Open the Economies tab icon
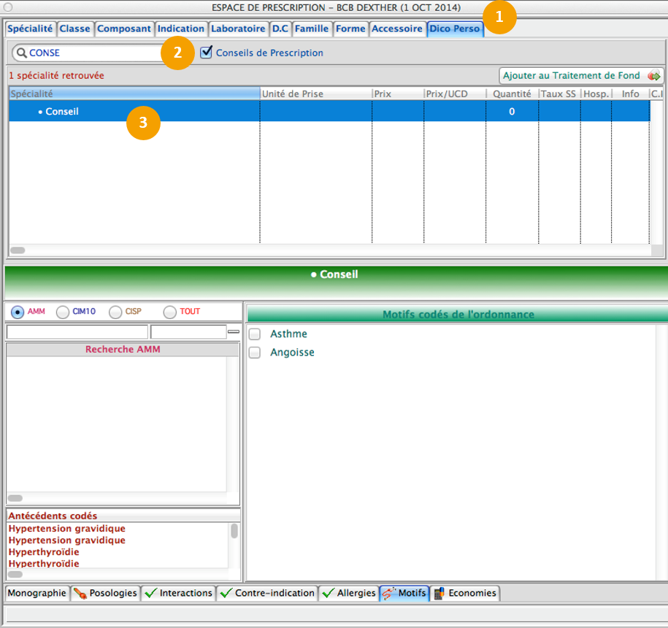 click(x=439, y=593)
